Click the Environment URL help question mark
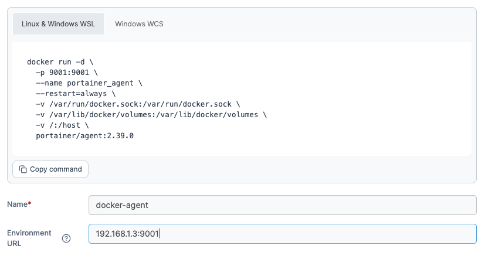The image size is (485, 256). [66, 238]
